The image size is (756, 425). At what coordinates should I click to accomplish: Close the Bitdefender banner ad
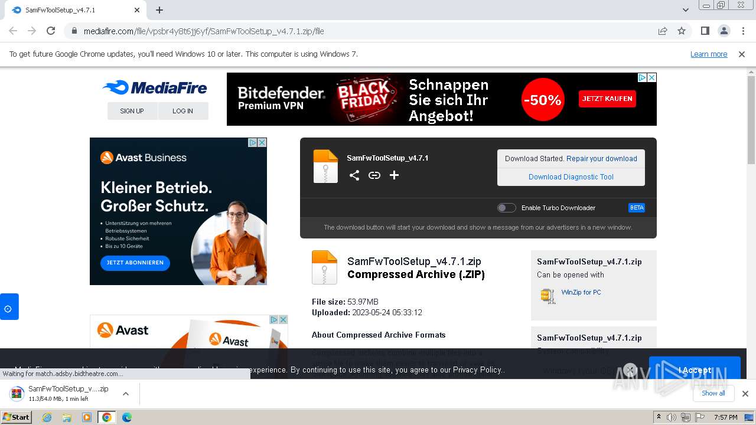point(652,77)
